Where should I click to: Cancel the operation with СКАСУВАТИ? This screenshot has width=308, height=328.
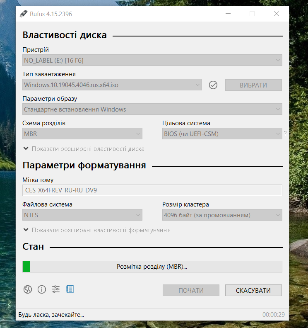[x=253, y=290]
